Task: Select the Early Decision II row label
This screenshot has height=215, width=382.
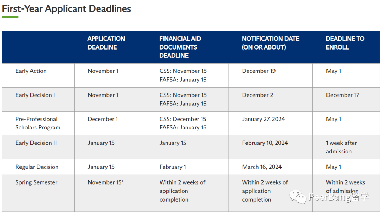Action: pos(36,143)
